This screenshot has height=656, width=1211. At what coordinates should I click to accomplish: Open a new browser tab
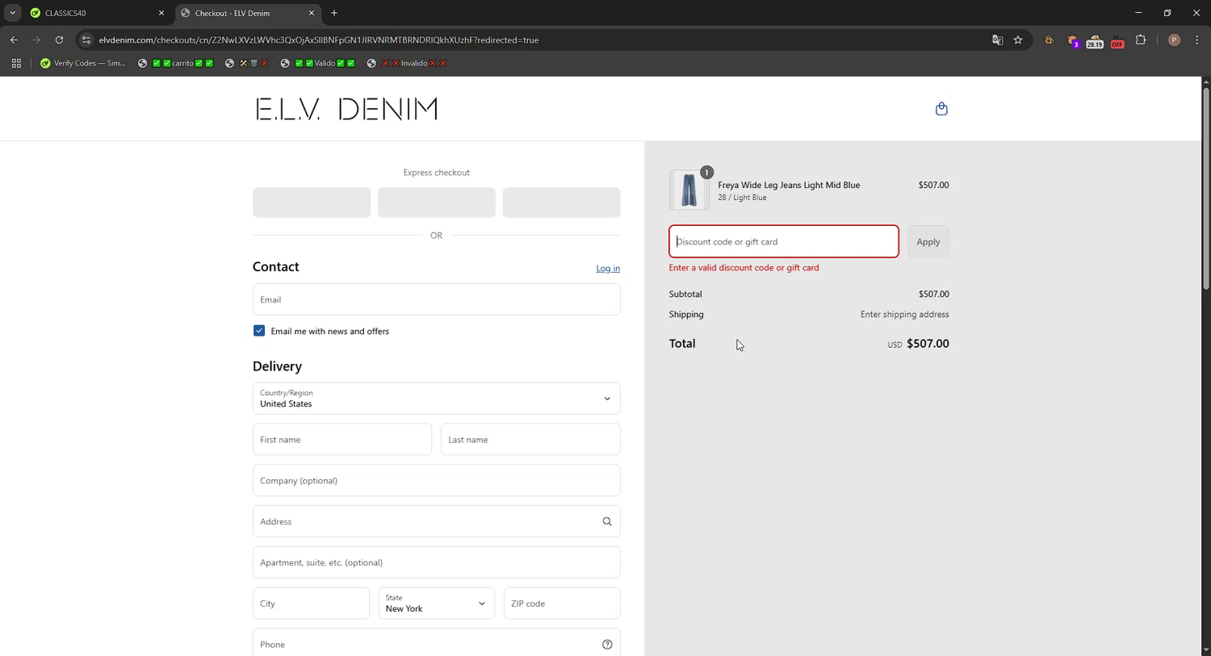coord(334,13)
